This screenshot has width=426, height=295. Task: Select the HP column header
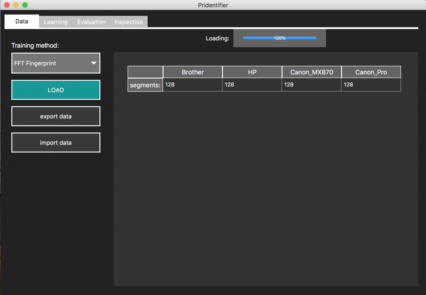tap(252, 72)
